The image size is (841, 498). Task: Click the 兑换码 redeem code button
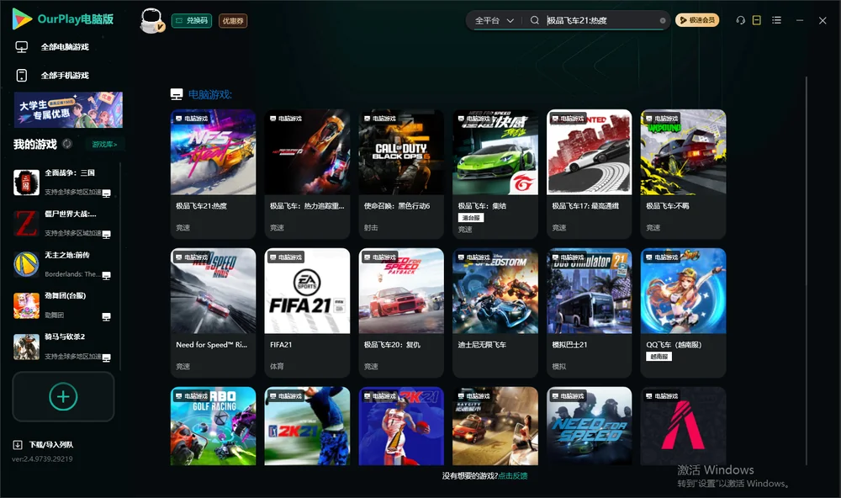coord(192,21)
